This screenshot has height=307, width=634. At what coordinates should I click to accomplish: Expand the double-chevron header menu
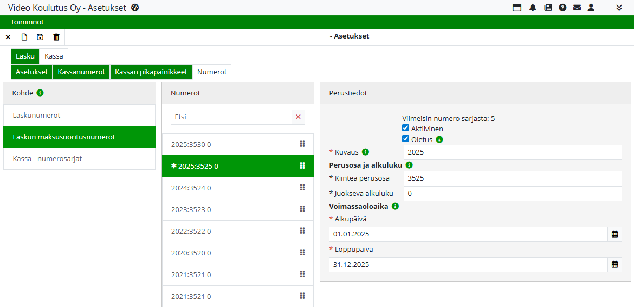tap(619, 8)
